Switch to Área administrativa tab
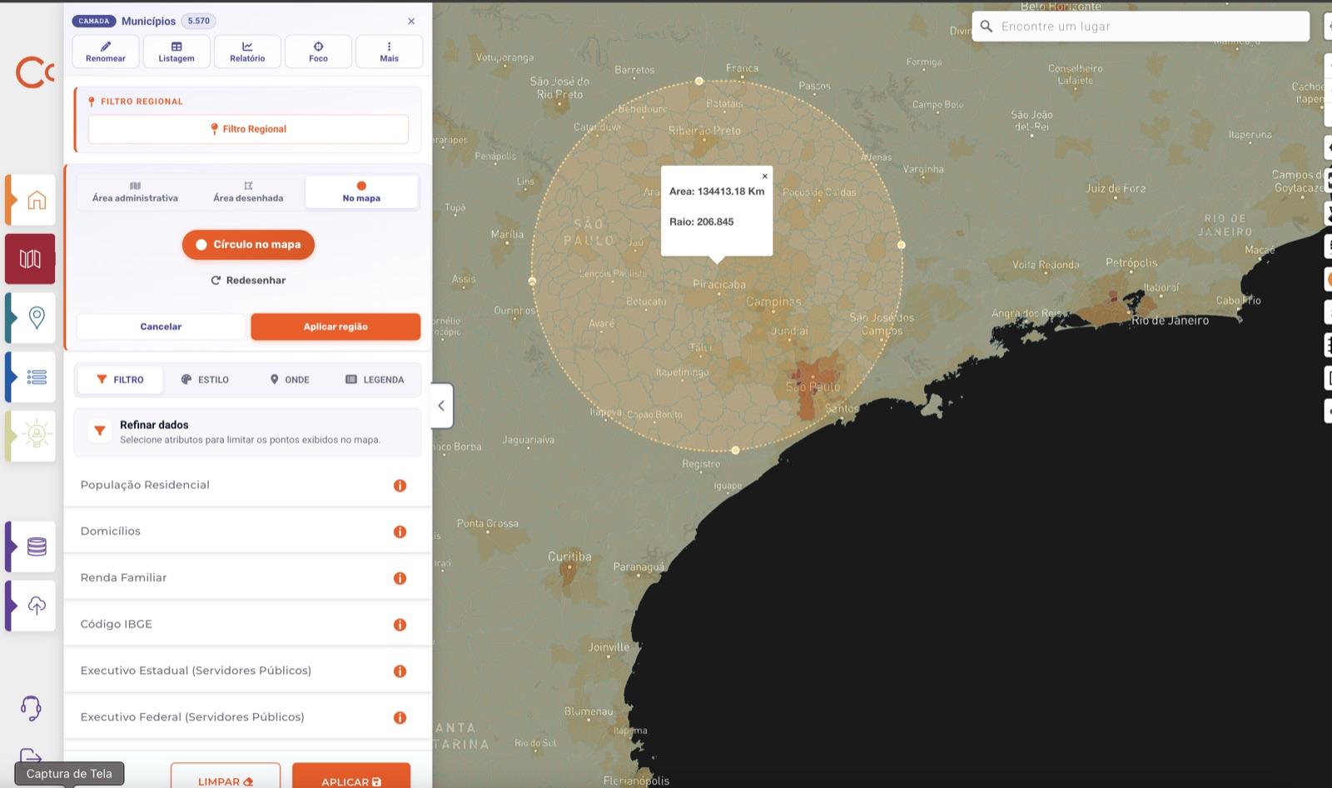Image resolution: width=1332 pixels, height=788 pixels. [135, 192]
